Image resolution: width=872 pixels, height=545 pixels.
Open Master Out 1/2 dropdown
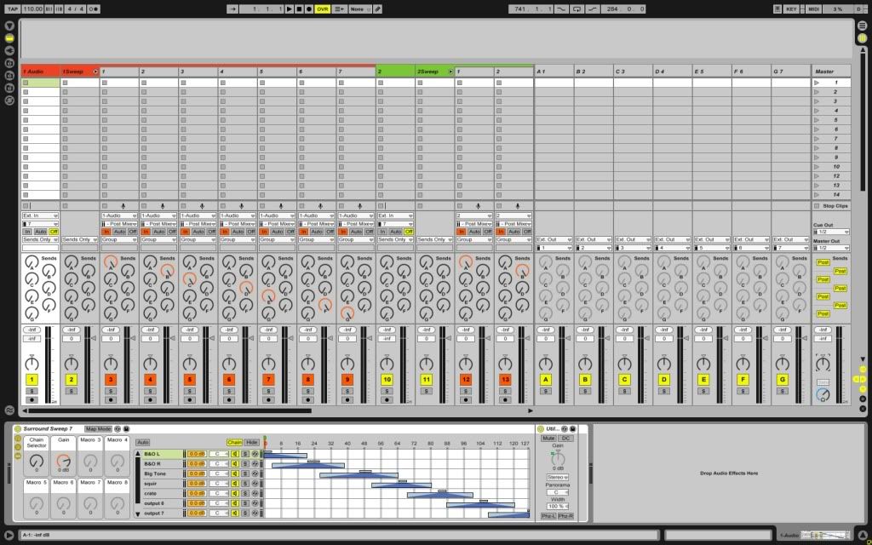point(831,248)
